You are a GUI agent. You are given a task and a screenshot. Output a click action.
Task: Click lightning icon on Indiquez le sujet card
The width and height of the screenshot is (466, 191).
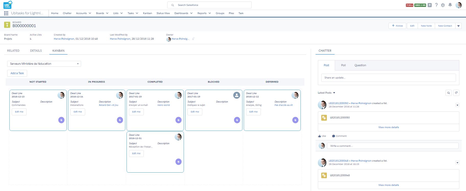[x=237, y=120]
